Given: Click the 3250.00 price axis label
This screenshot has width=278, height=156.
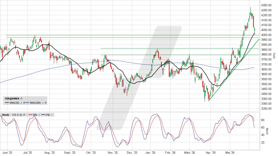Looking at the screenshot, I should [266, 108].
